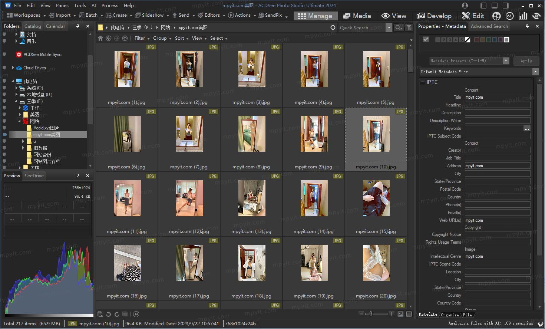Rotate right using bottom toolbar icon
Image resolution: width=545 pixels, height=329 pixels.
117,314
